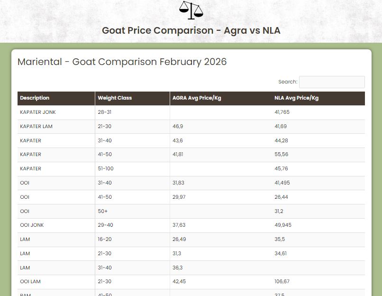Screen dimensions: 382x296
Task: Click the Search label text
Action: (288, 82)
